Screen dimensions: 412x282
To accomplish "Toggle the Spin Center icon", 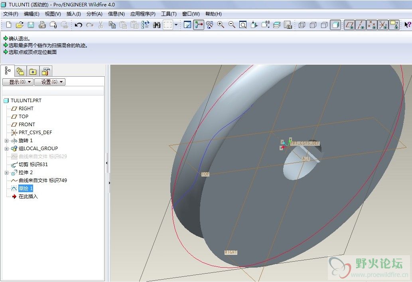I will (x=199, y=25).
